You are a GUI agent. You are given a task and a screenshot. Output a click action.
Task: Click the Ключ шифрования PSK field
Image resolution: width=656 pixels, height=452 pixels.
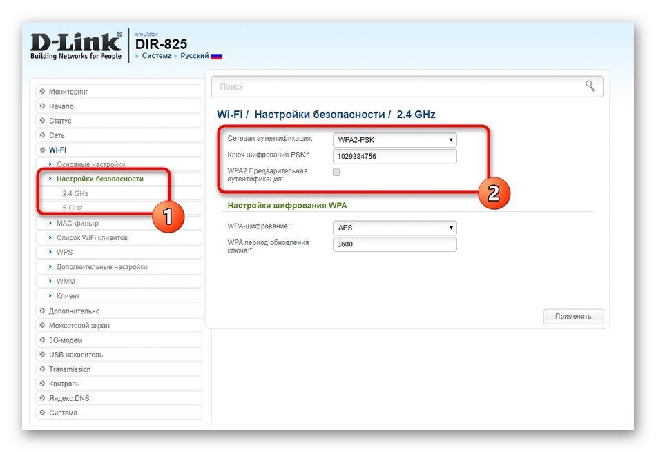click(394, 156)
